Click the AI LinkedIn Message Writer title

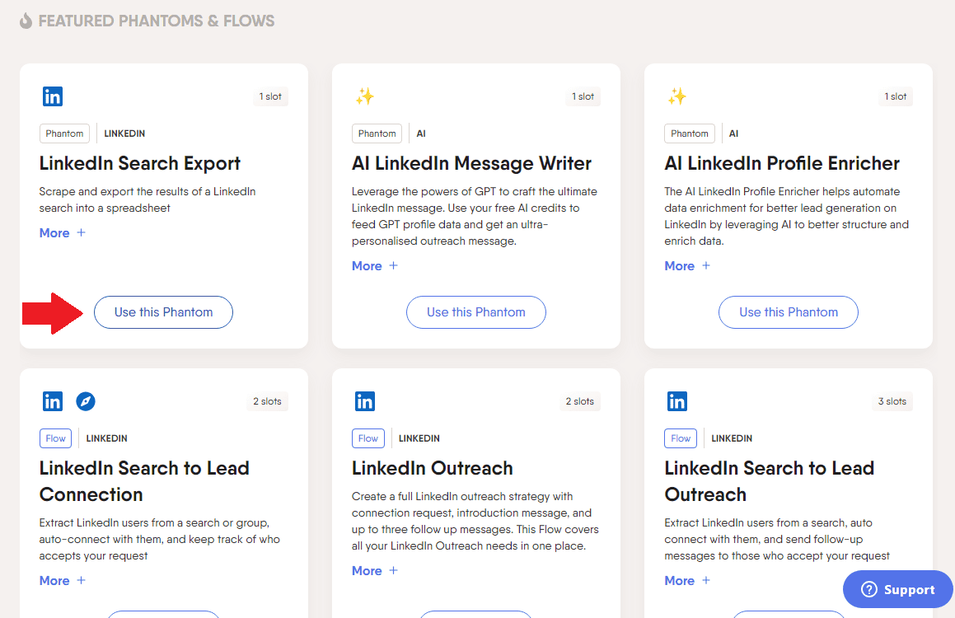[x=471, y=163]
